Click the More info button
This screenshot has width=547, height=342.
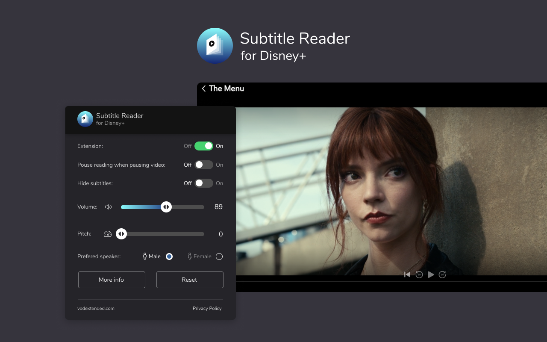pyautogui.click(x=112, y=280)
